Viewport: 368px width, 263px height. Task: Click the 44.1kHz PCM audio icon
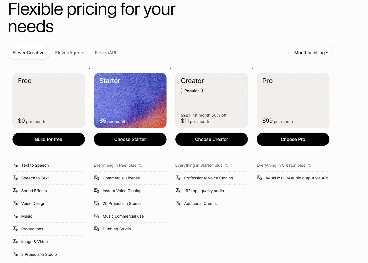259,178
